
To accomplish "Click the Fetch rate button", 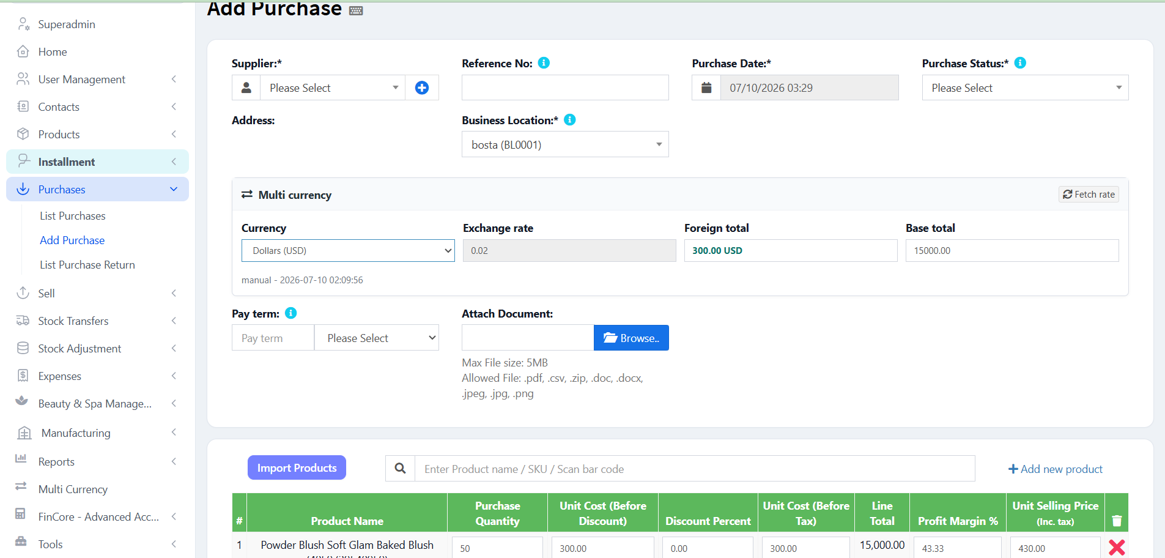I will pos(1089,195).
